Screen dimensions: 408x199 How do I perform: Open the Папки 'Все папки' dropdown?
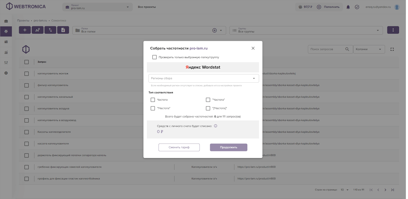pos(149,30)
